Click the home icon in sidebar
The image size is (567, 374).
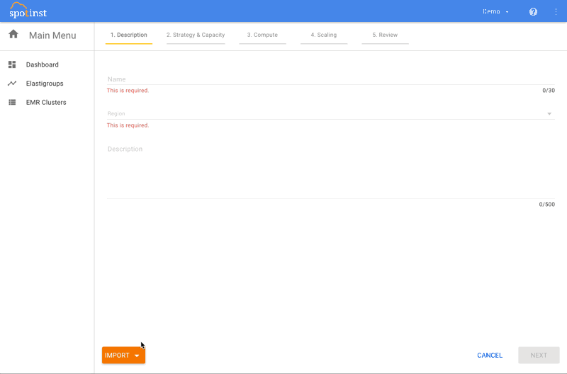[x=13, y=35]
